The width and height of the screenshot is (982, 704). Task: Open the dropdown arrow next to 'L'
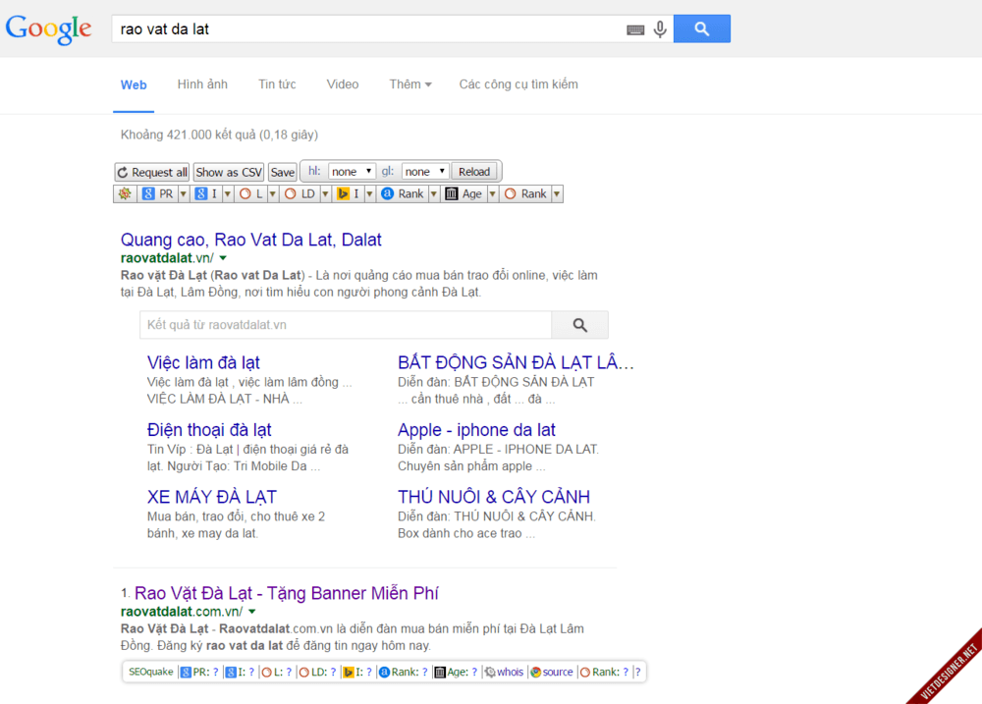[x=273, y=194]
